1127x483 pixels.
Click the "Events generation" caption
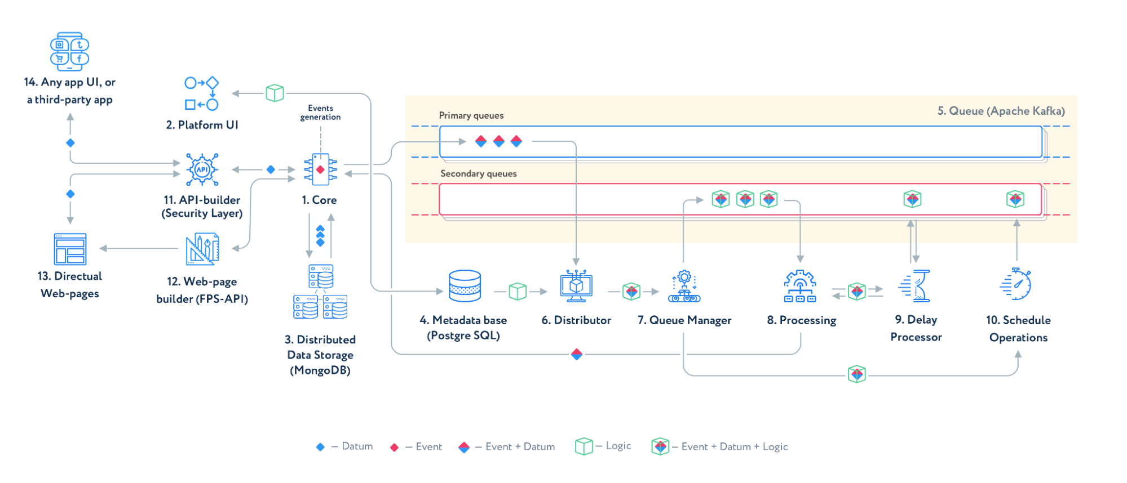(x=320, y=113)
